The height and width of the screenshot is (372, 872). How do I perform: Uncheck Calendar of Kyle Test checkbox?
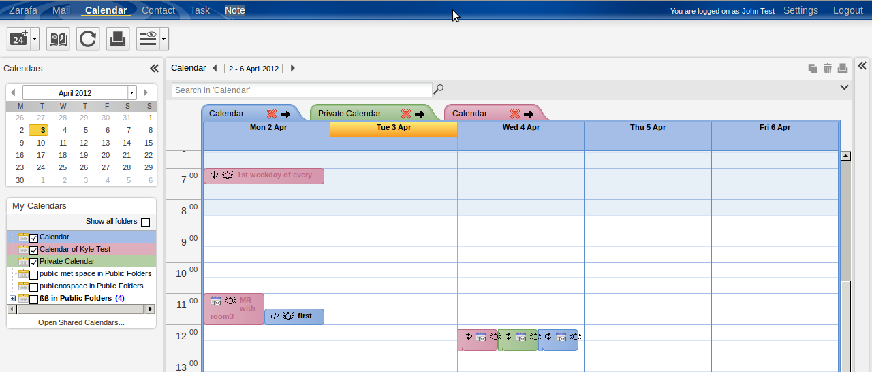pyautogui.click(x=33, y=250)
